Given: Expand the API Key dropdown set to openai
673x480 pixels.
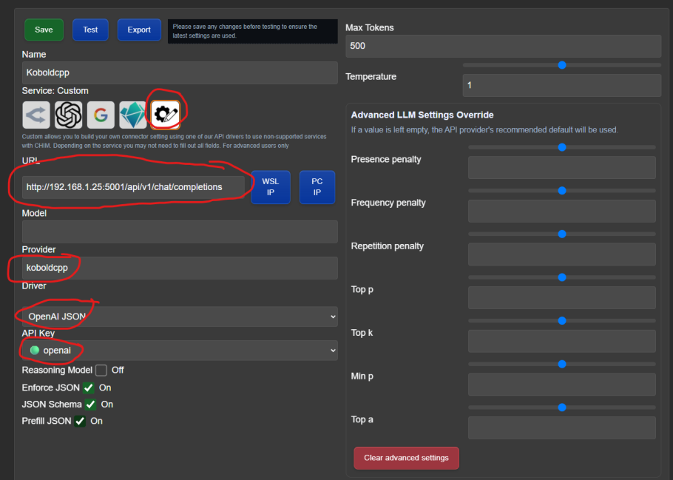Looking at the screenshot, I should point(180,350).
